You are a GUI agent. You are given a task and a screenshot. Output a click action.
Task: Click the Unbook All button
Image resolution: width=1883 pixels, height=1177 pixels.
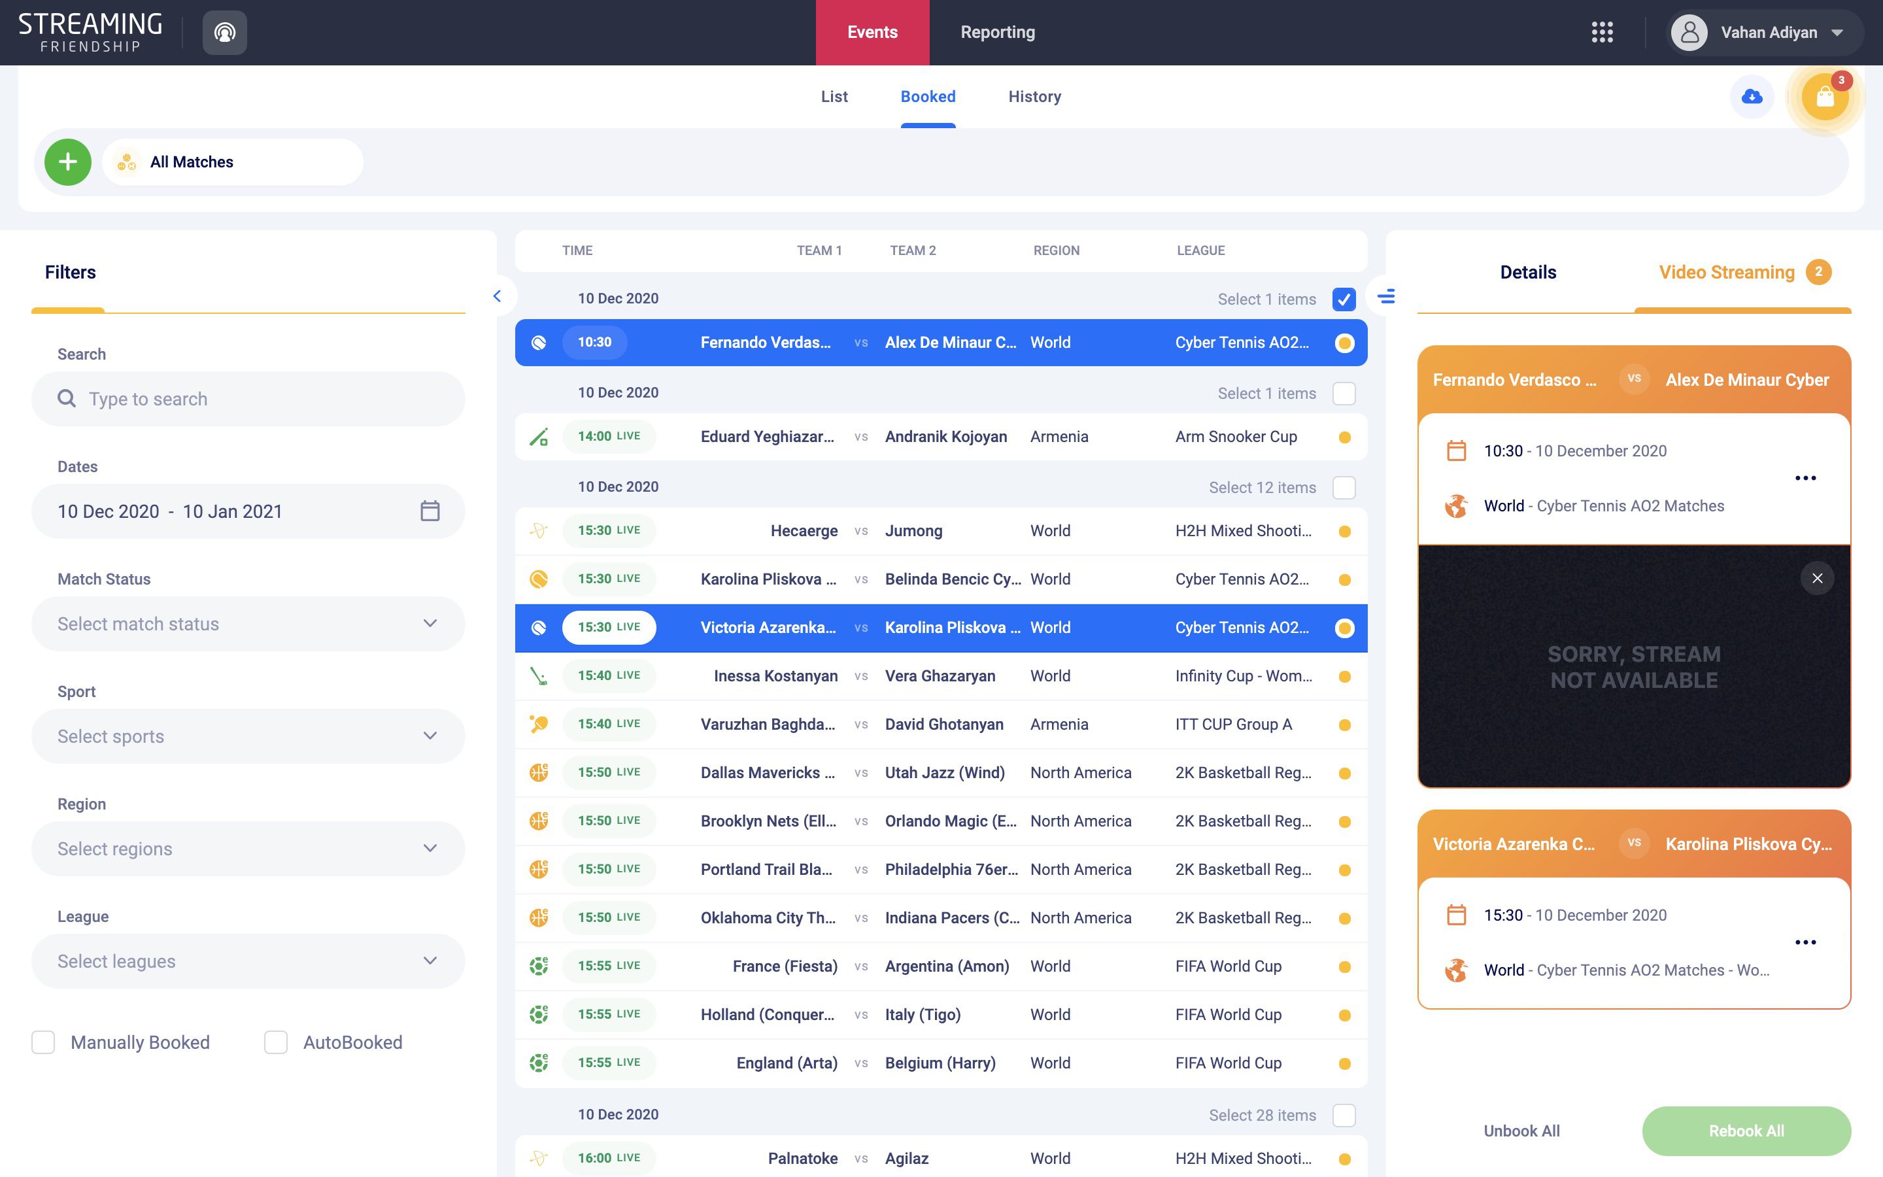click(1521, 1131)
